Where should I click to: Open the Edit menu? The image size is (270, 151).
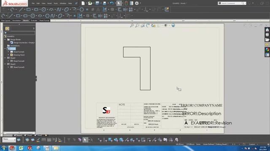coord(38,3)
